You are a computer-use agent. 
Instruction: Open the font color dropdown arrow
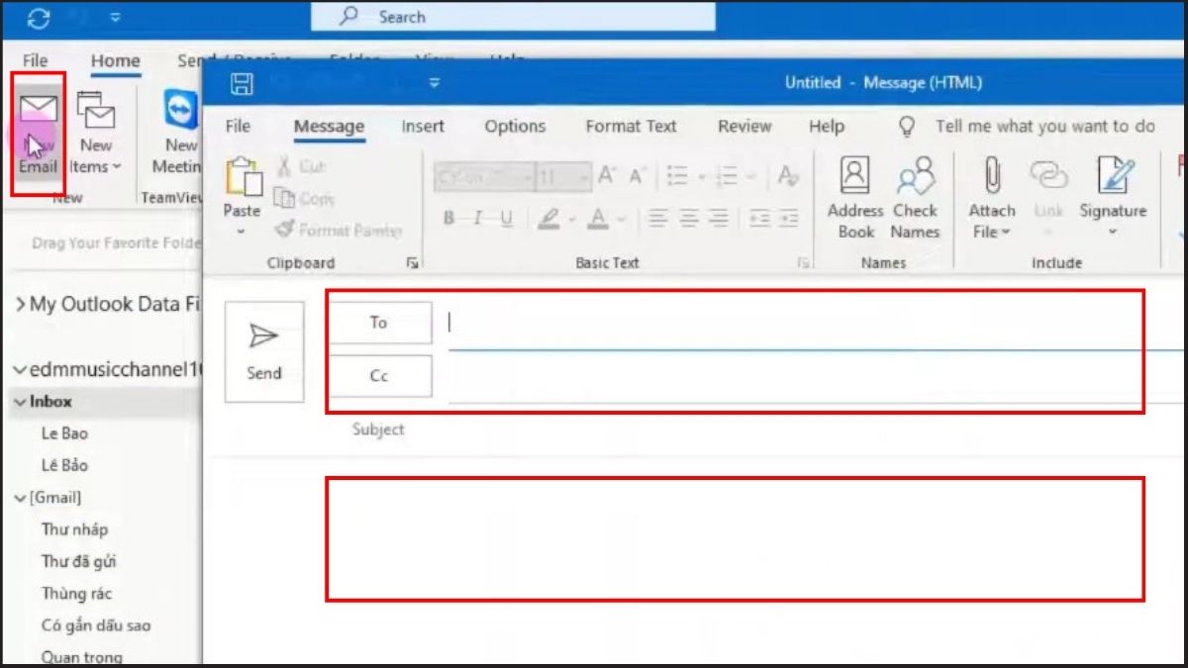tap(620, 219)
